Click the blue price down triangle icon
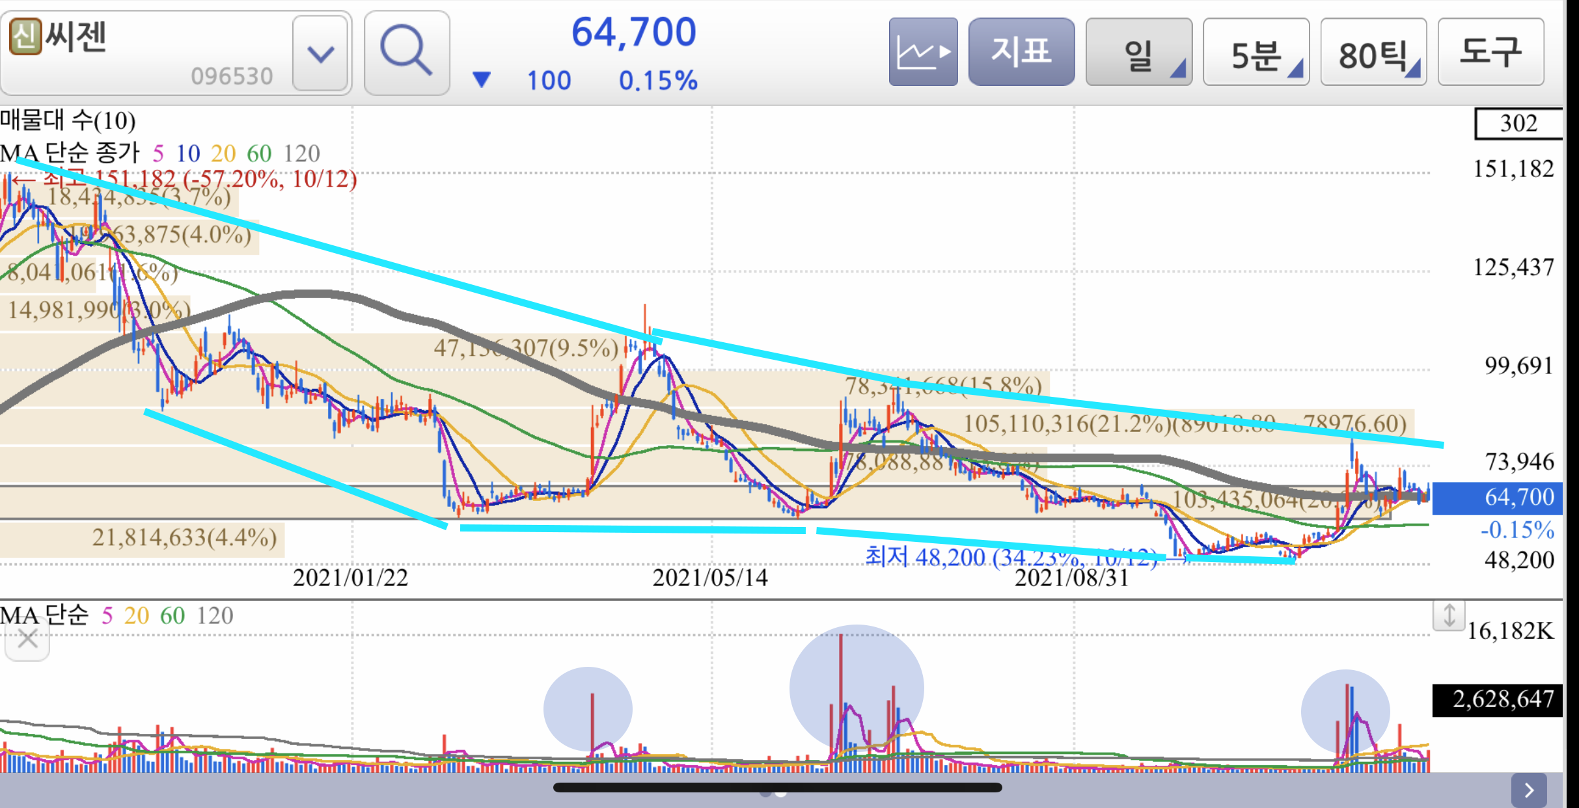The height and width of the screenshot is (808, 1579). (x=482, y=80)
